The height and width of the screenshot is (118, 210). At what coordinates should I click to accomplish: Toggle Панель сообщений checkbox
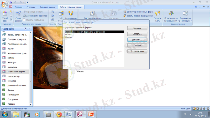[24, 20]
